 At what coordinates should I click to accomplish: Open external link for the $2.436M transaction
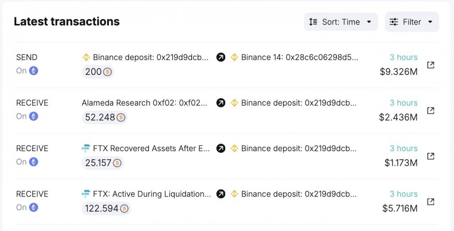click(431, 110)
